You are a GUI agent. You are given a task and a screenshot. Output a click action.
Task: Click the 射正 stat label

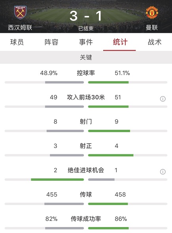(86, 146)
